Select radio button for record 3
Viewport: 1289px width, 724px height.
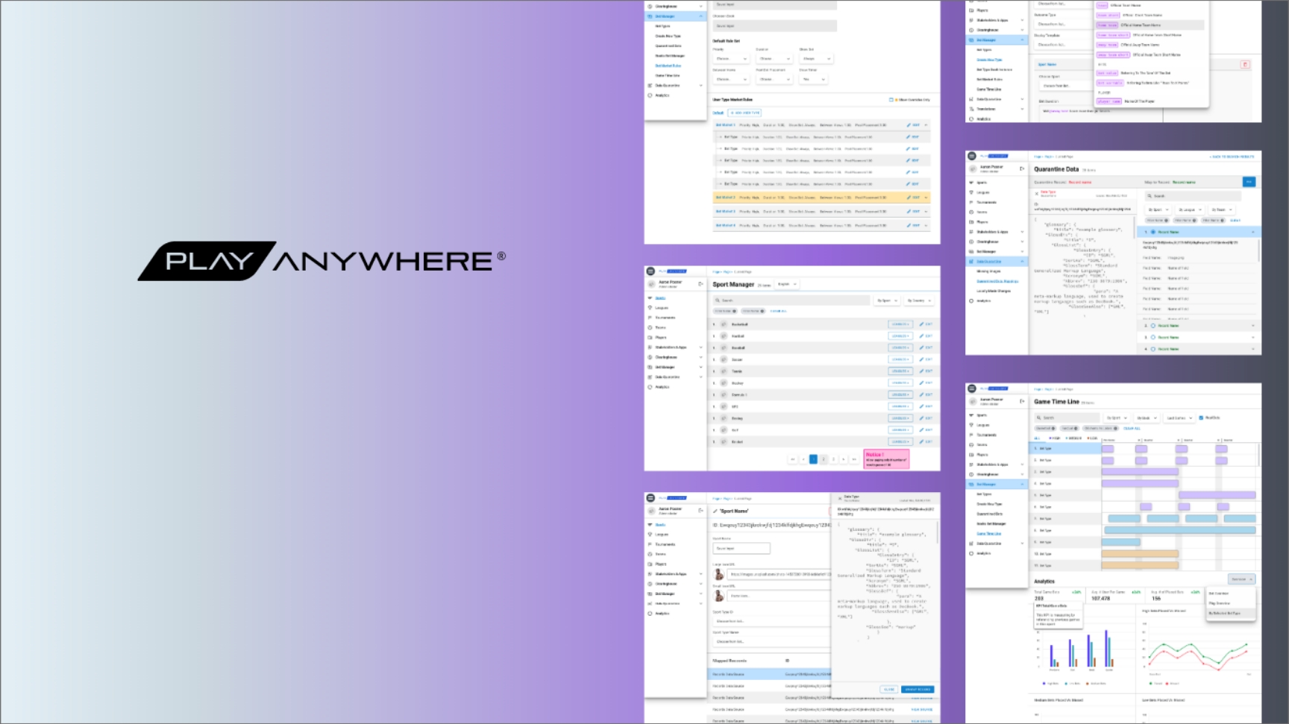1153,337
